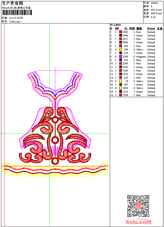Click the red swatch in stop row 19
The width and height of the screenshot is (164, 227).
tap(120, 95)
